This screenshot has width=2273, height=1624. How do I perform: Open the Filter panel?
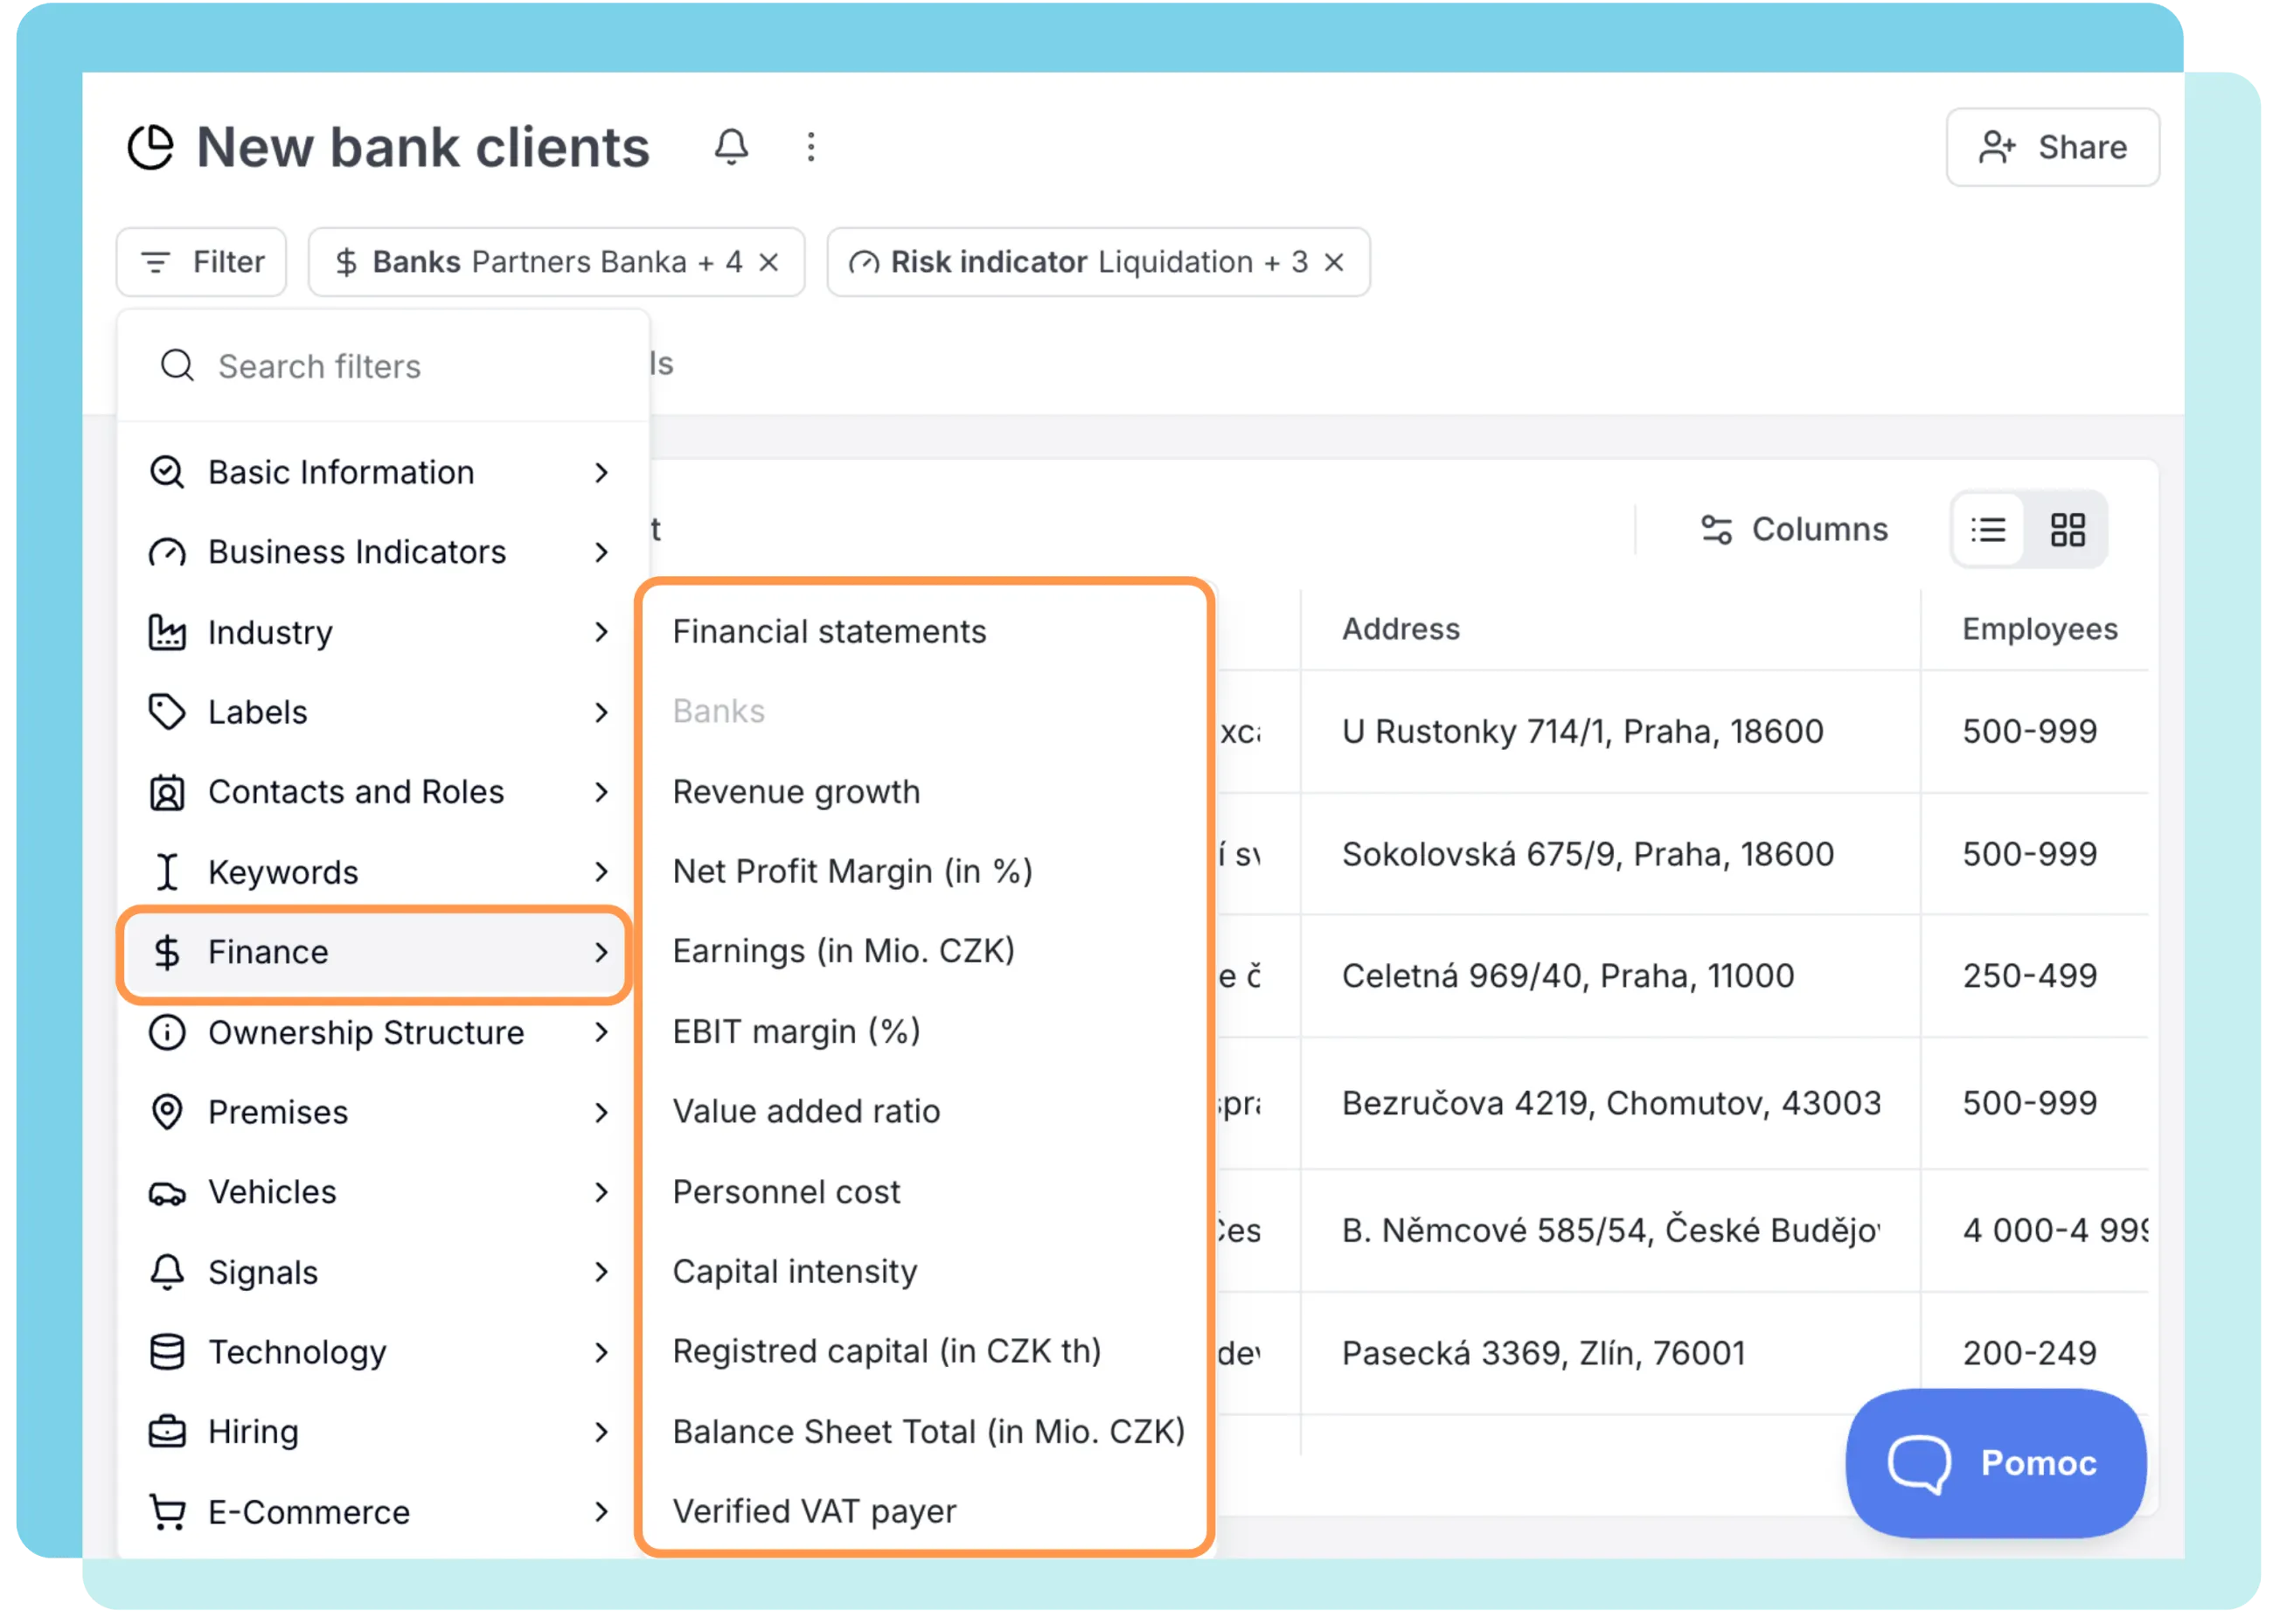(x=201, y=262)
